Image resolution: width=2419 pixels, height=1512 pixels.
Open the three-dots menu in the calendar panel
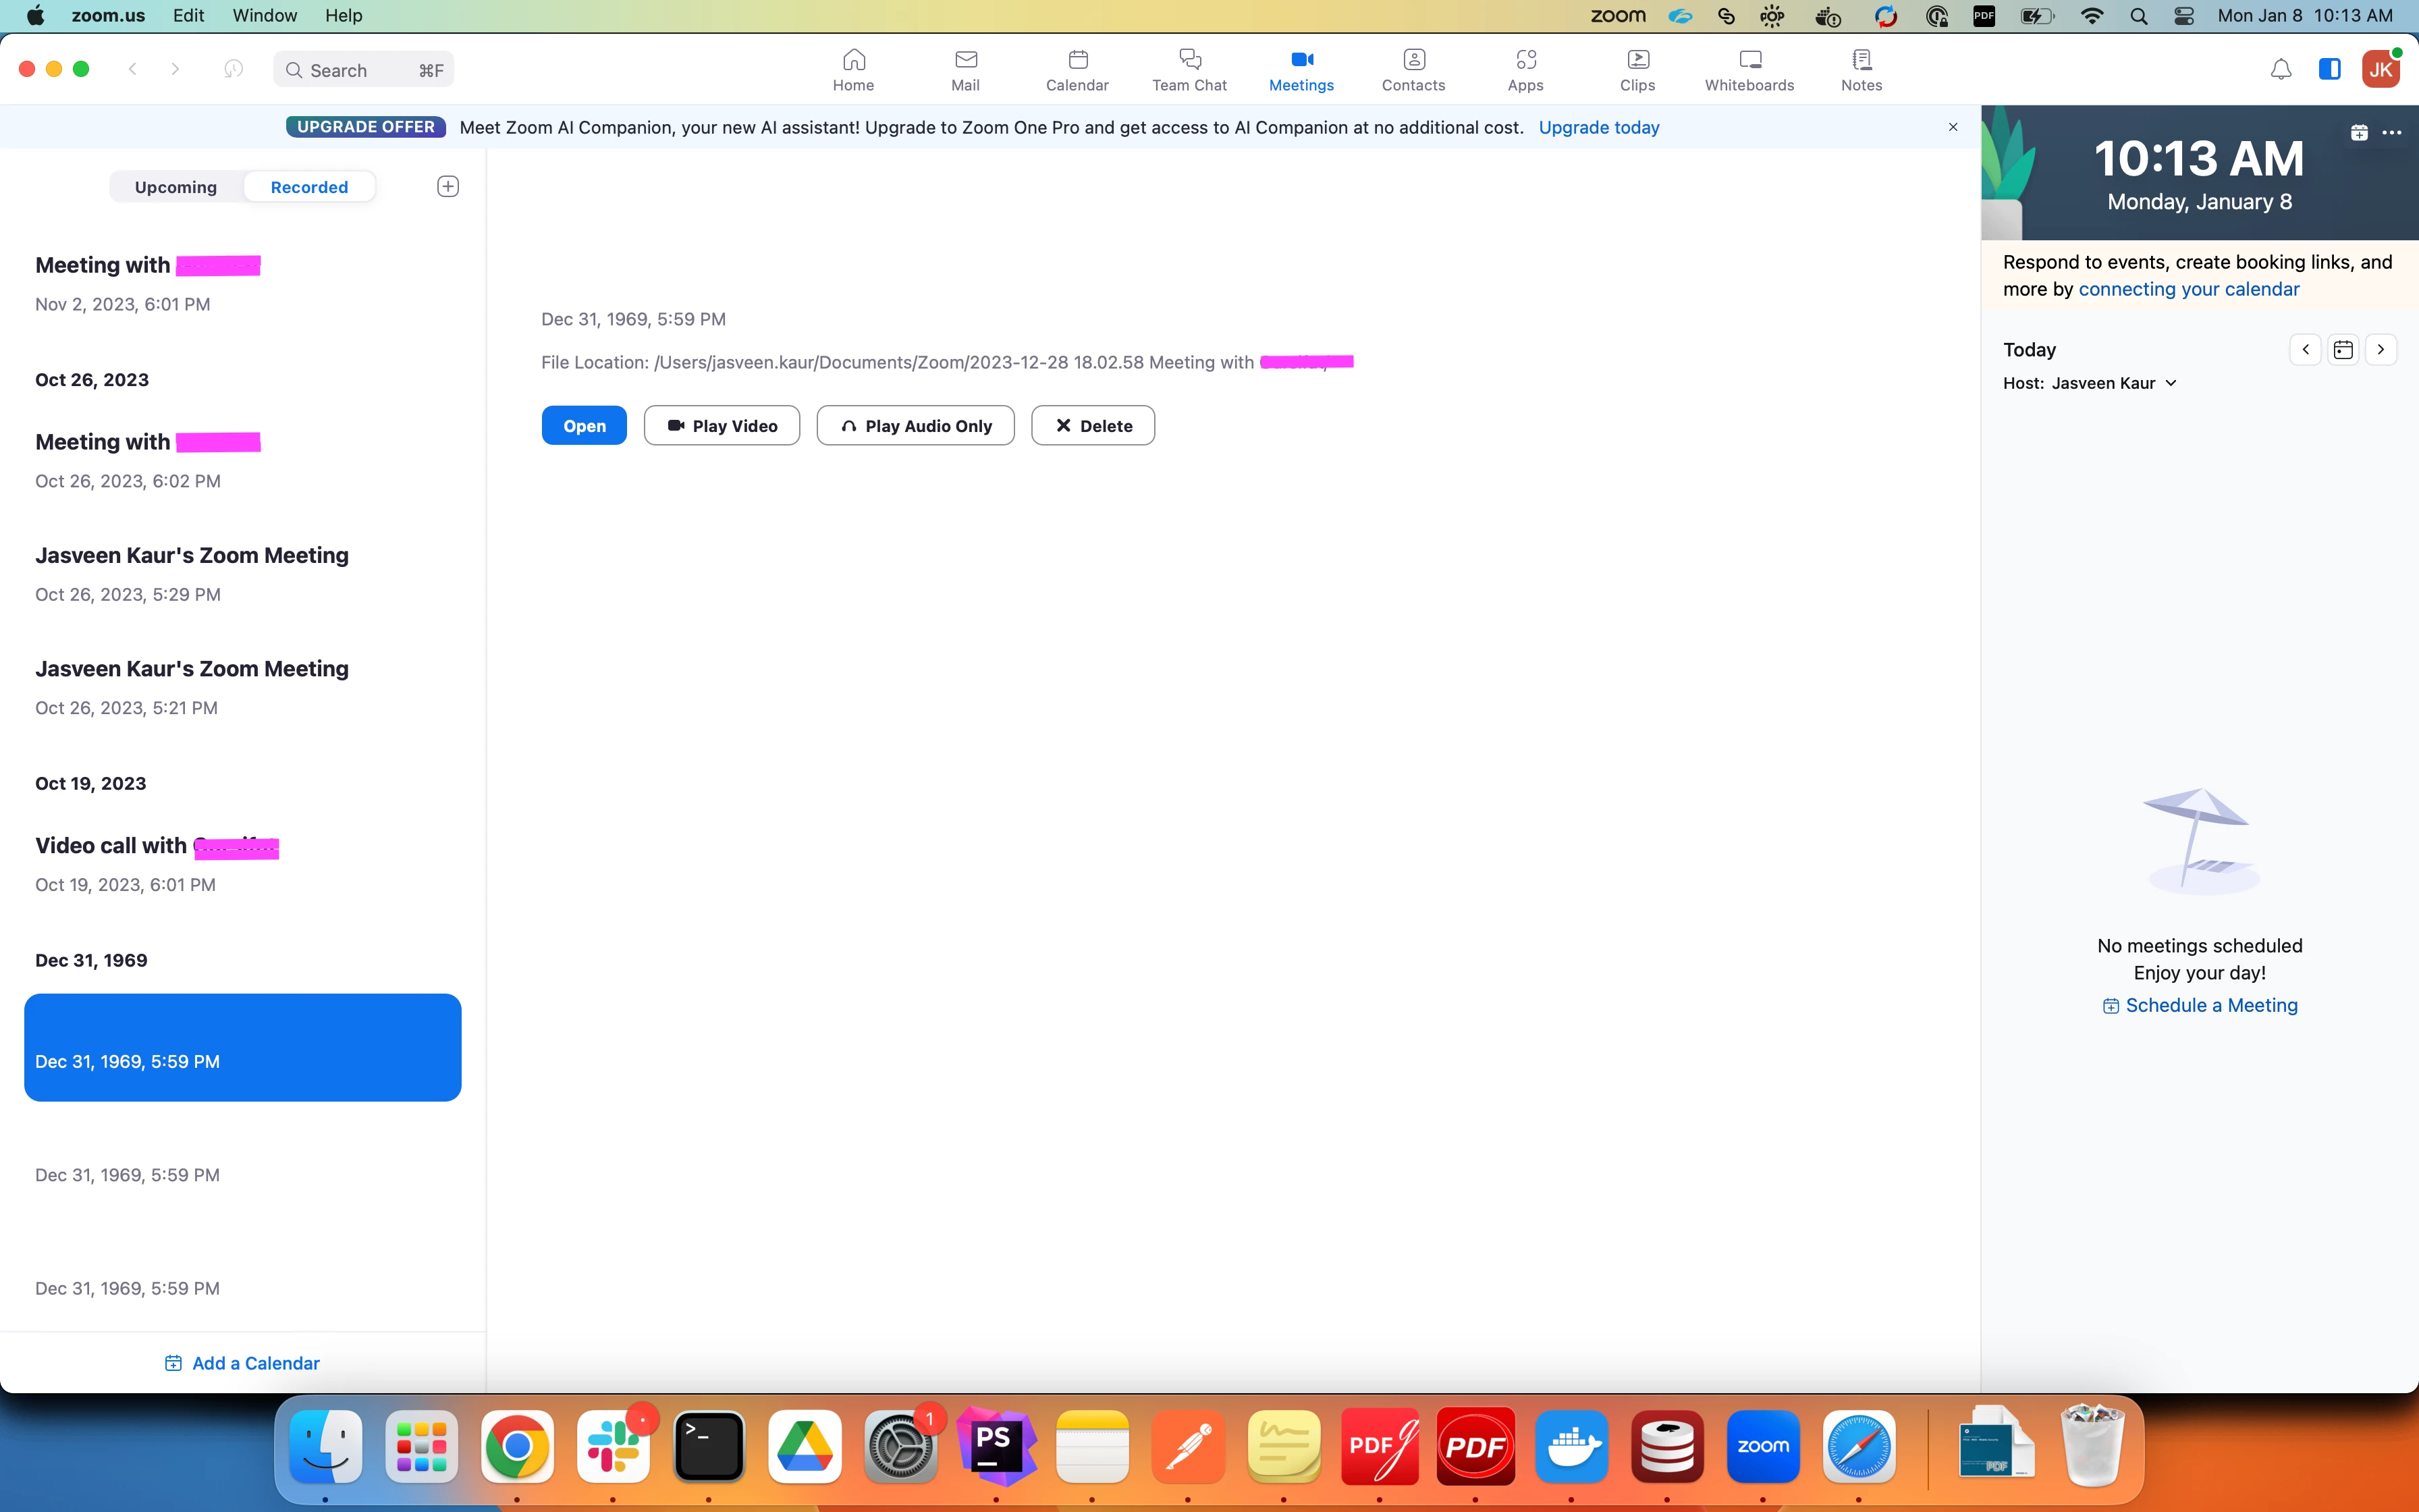point(2391,133)
